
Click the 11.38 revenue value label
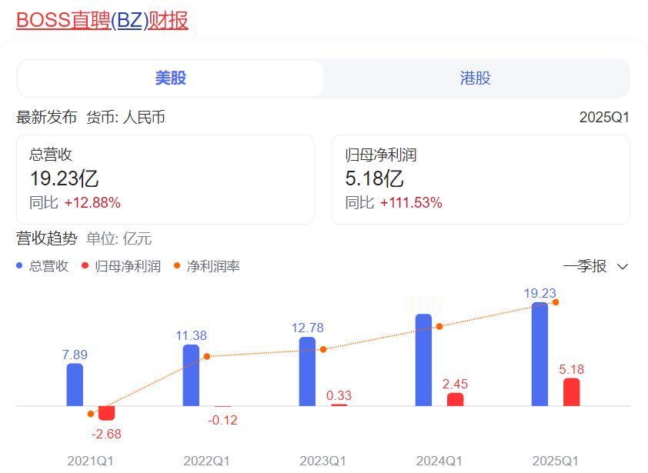192,335
